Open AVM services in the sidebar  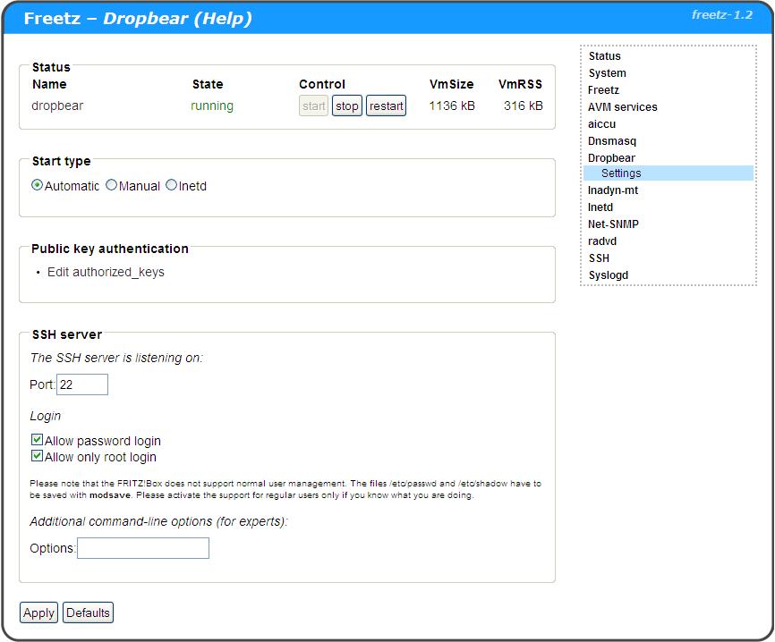pos(622,107)
